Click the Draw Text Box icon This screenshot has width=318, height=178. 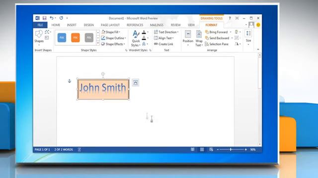(47, 38)
